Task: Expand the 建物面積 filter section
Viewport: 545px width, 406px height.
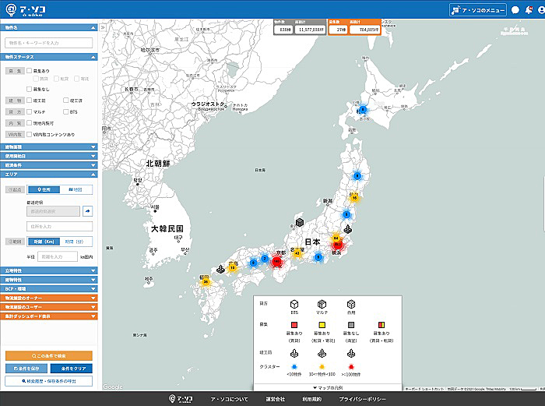Action: (x=48, y=146)
